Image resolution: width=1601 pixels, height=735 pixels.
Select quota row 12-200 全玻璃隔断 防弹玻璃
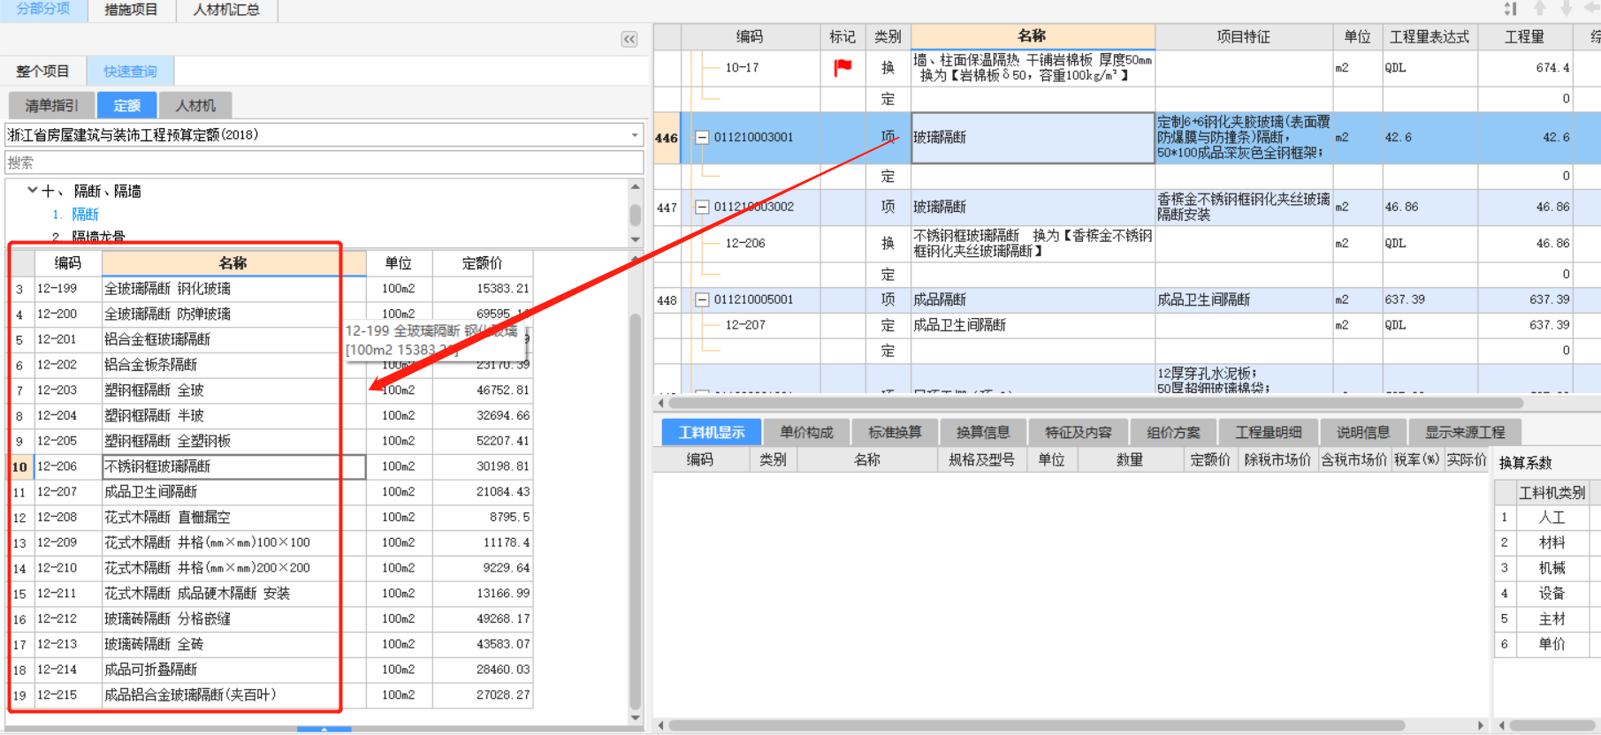pos(271,314)
